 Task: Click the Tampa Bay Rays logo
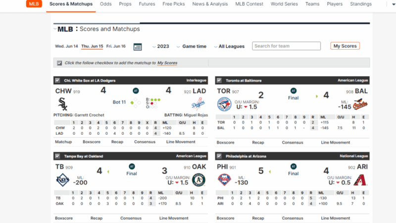click(x=63, y=180)
